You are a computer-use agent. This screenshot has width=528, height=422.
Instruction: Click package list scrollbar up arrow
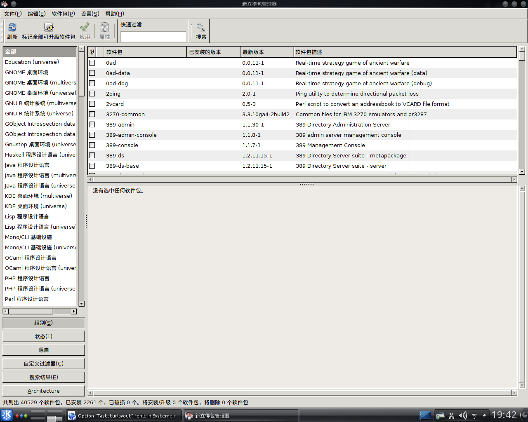point(522,49)
